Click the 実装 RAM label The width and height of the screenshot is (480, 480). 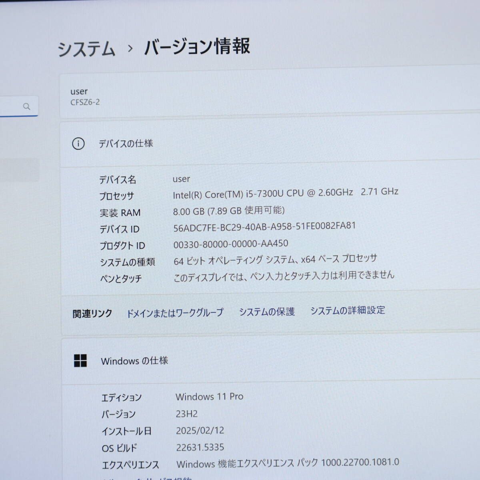tap(120, 213)
